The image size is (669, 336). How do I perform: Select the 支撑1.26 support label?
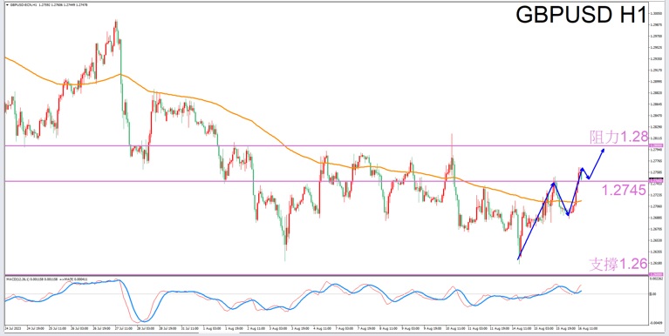(618, 264)
